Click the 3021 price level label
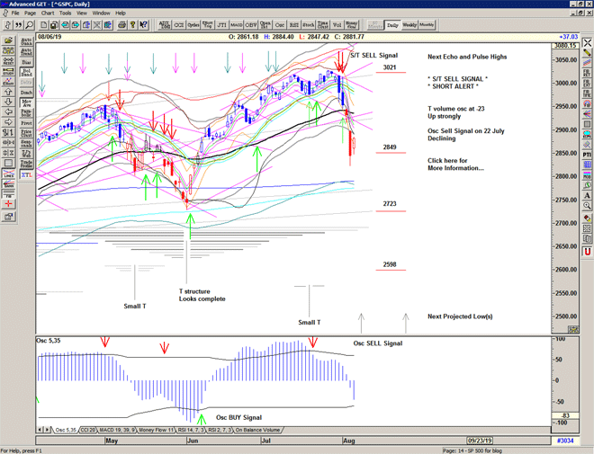 click(x=390, y=67)
